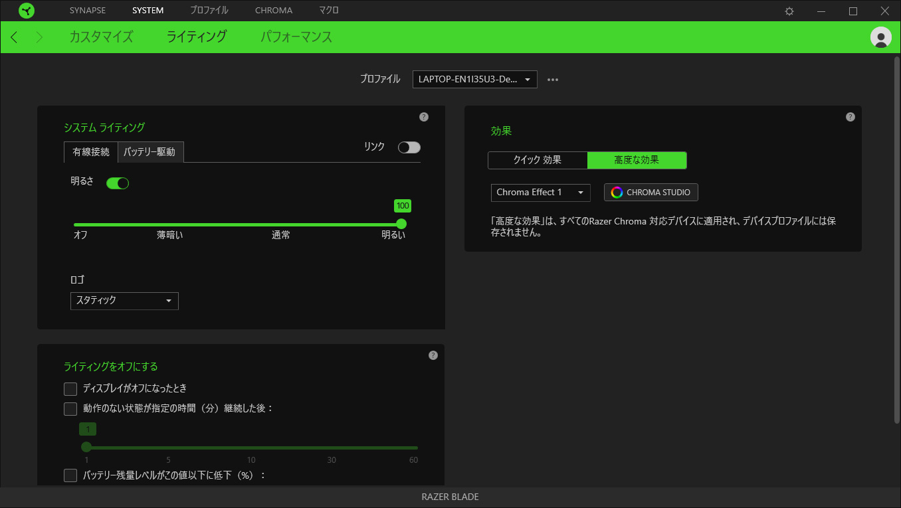
Task: Close the Razer Synapse window
Action: pos(885,11)
